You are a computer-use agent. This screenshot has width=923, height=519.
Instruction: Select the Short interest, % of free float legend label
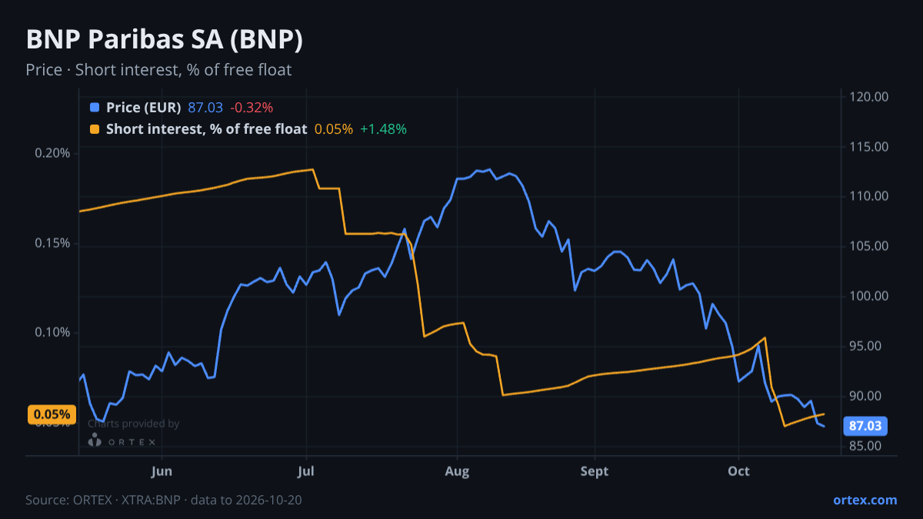pos(206,129)
